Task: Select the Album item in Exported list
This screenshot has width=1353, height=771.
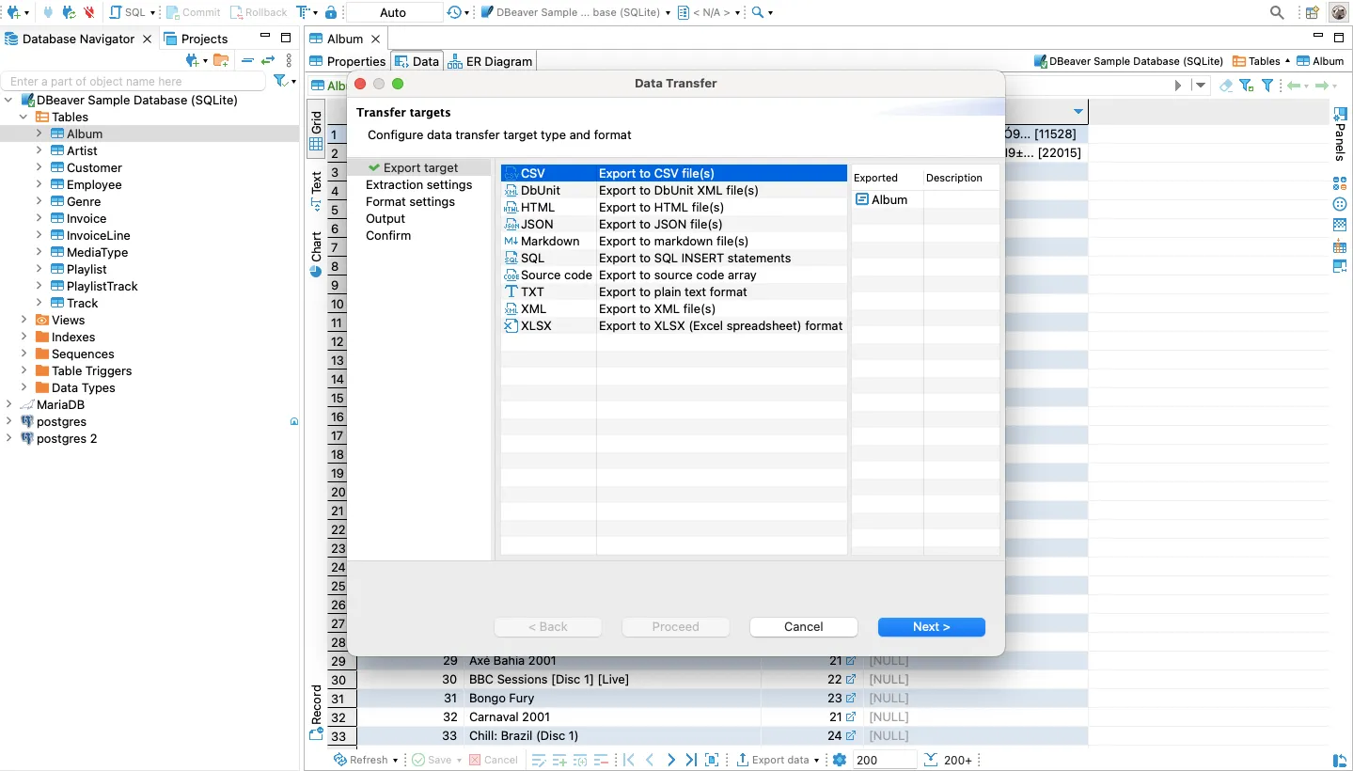Action: click(882, 199)
